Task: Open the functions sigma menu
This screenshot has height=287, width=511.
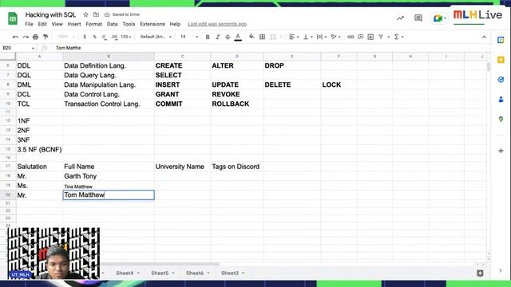Action: tap(398, 37)
